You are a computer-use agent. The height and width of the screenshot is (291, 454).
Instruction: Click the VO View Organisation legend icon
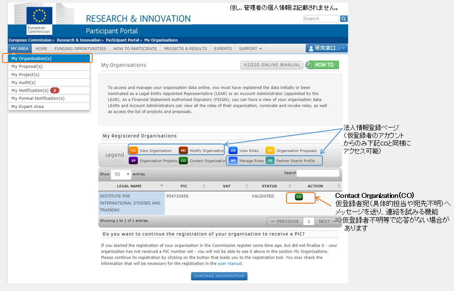(133, 150)
